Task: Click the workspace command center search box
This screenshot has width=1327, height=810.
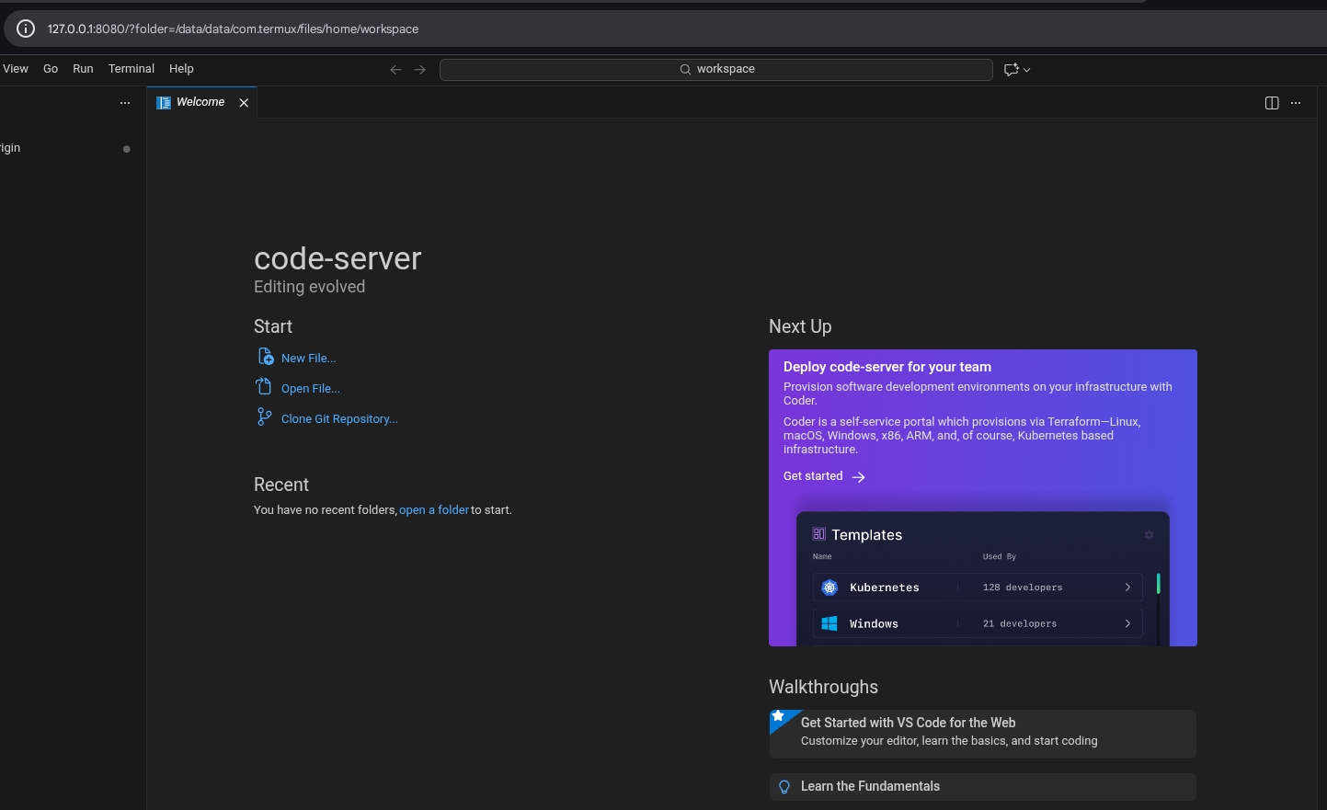Action: (x=716, y=69)
